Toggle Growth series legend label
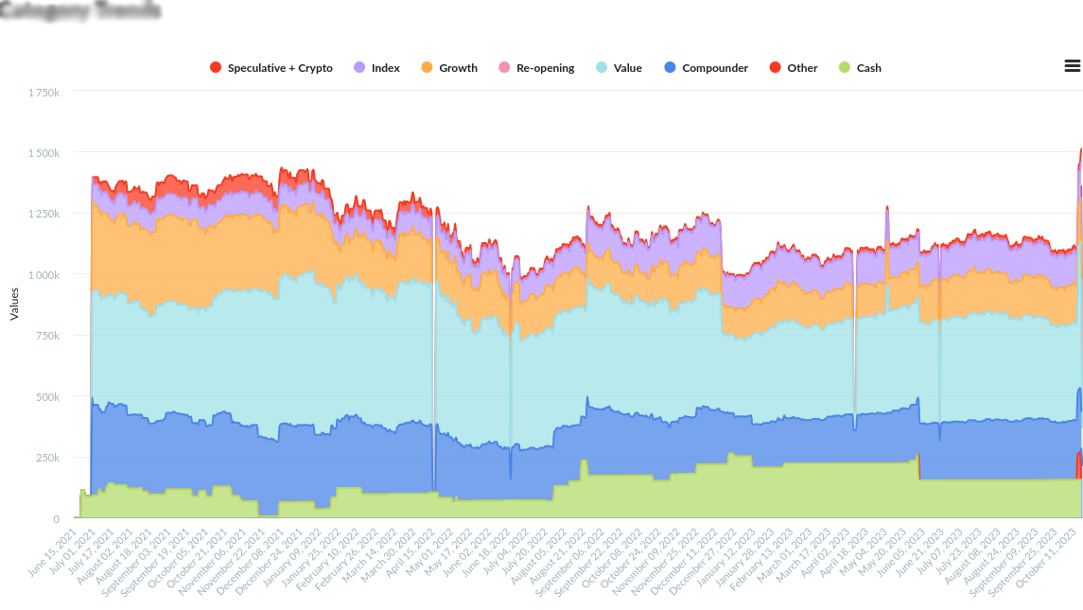This screenshot has width=1083, height=610. coord(458,68)
